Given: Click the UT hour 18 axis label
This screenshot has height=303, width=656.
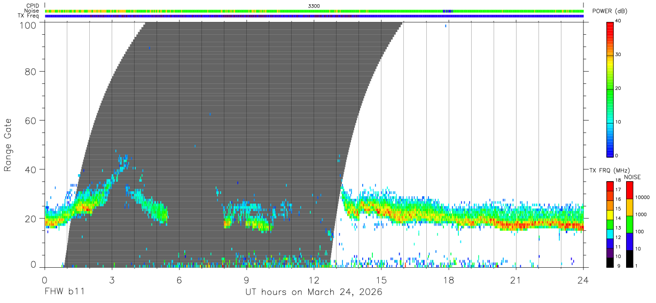Looking at the screenshot, I should pyautogui.click(x=449, y=280).
